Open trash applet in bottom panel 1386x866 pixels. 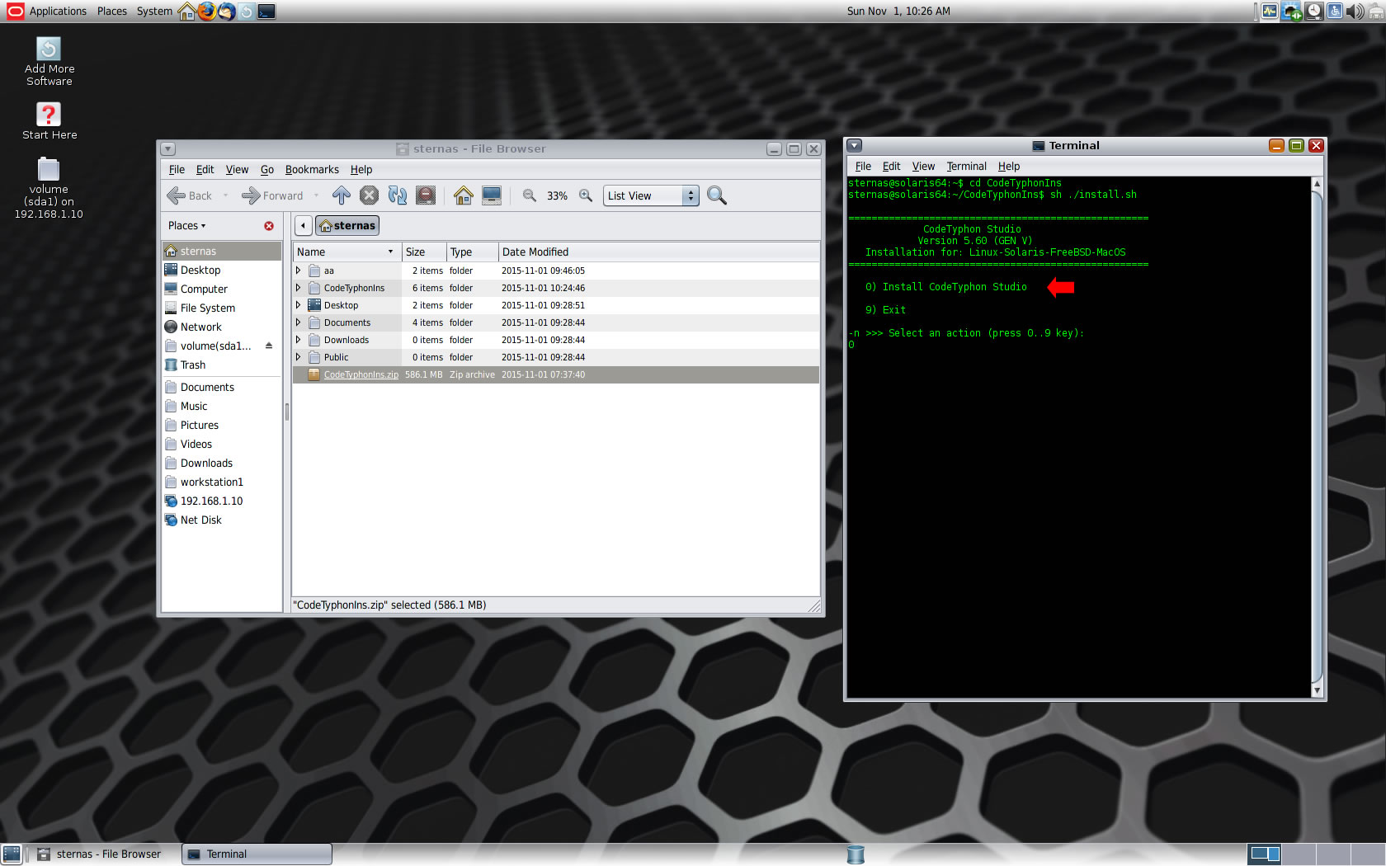(856, 854)
